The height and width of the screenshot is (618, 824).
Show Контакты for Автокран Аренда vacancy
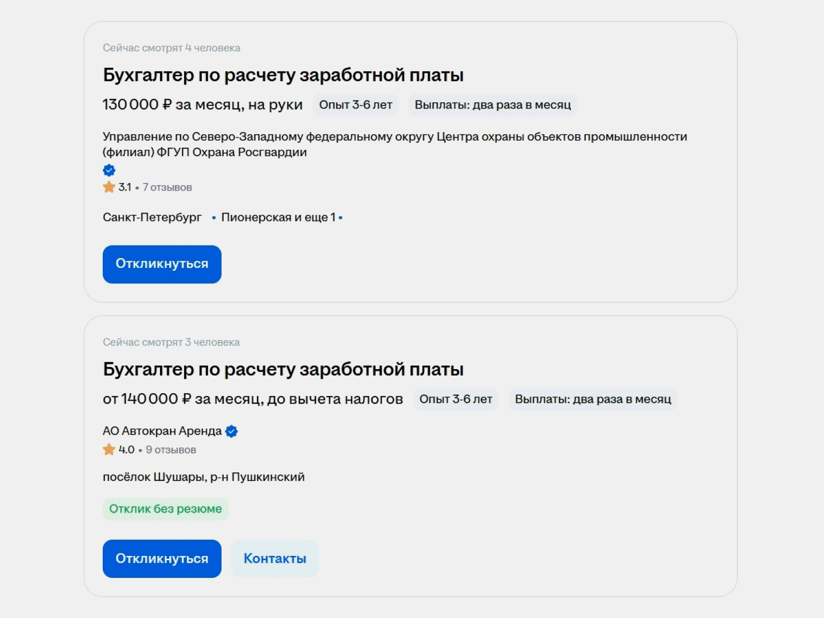coord(274,559)
